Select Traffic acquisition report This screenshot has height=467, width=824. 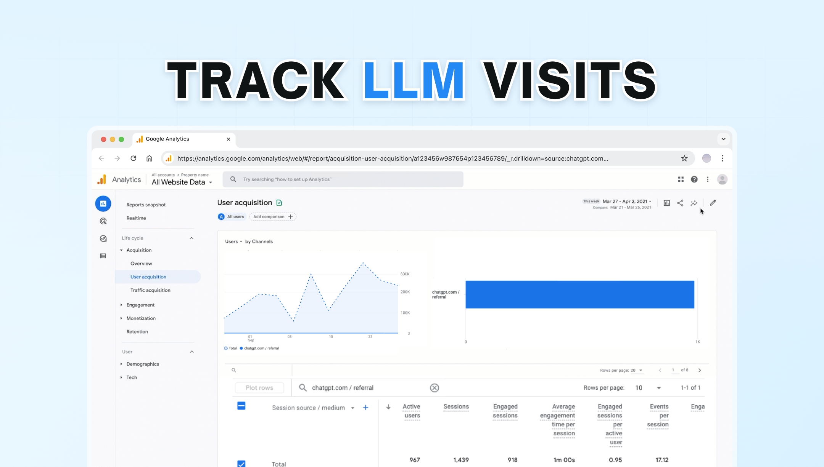[x=150, y=290]
